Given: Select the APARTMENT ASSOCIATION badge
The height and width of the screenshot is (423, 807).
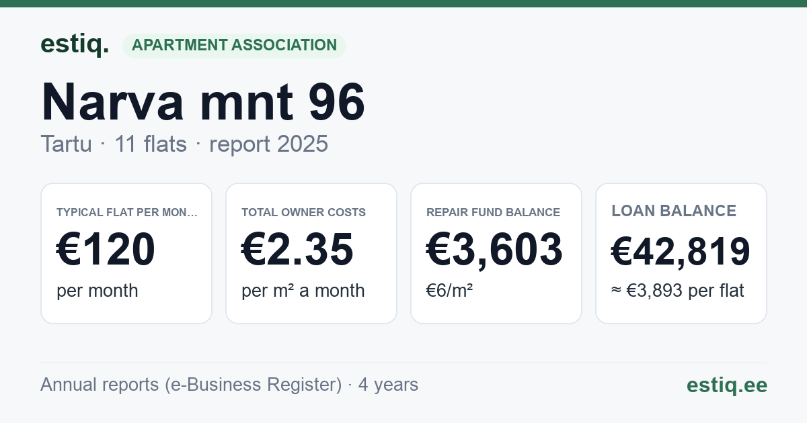Looking at the screenshot, I should point(234,45).
